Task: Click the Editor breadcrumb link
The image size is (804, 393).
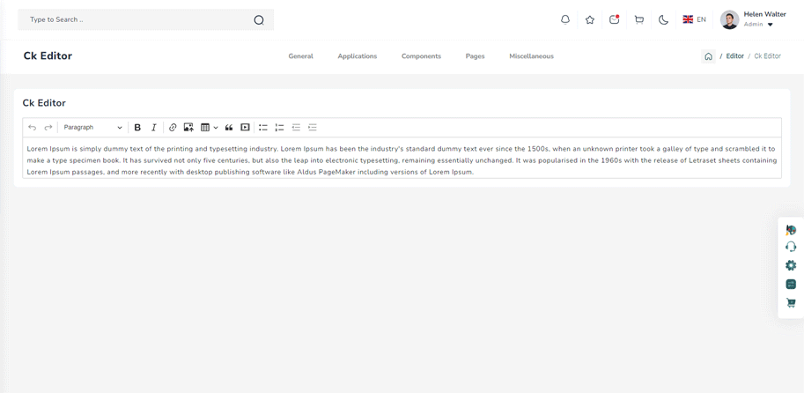Action: tap(734, 56)
